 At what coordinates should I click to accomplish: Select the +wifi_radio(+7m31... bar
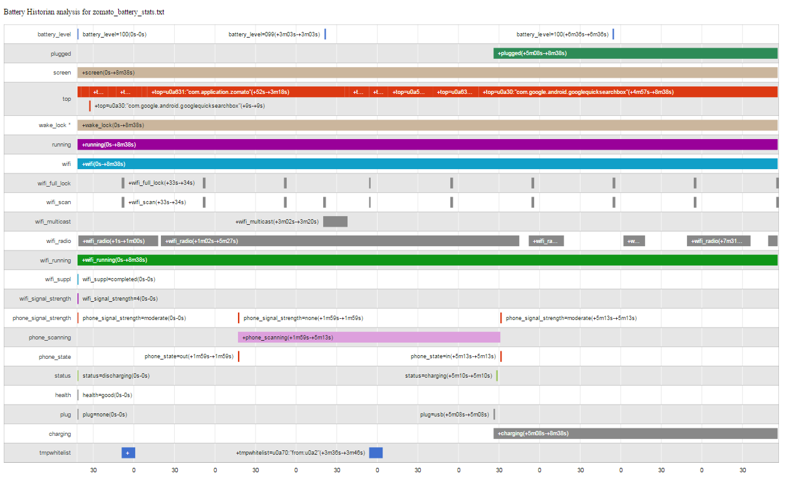[718, 241]
